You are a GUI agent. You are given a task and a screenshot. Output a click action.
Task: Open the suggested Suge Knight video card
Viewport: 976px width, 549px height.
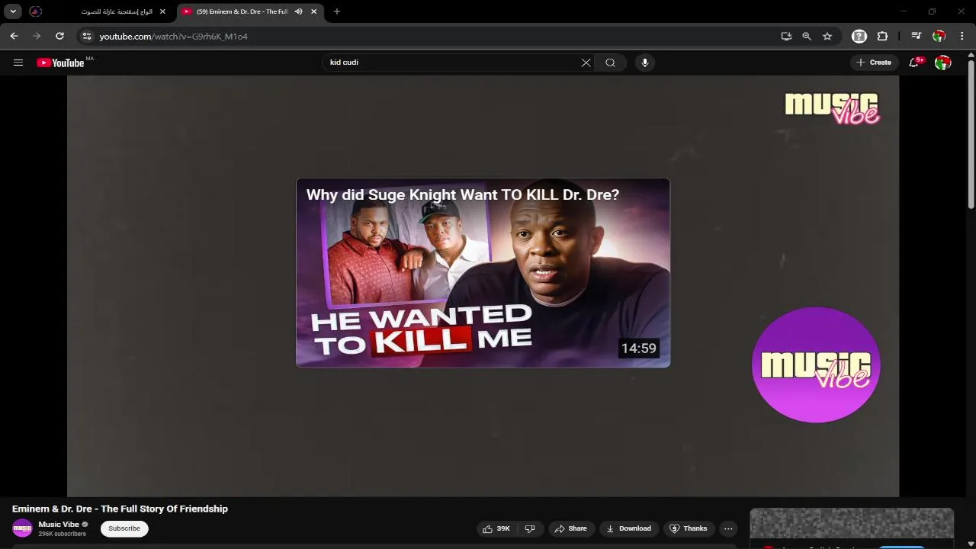click(483, 273)
